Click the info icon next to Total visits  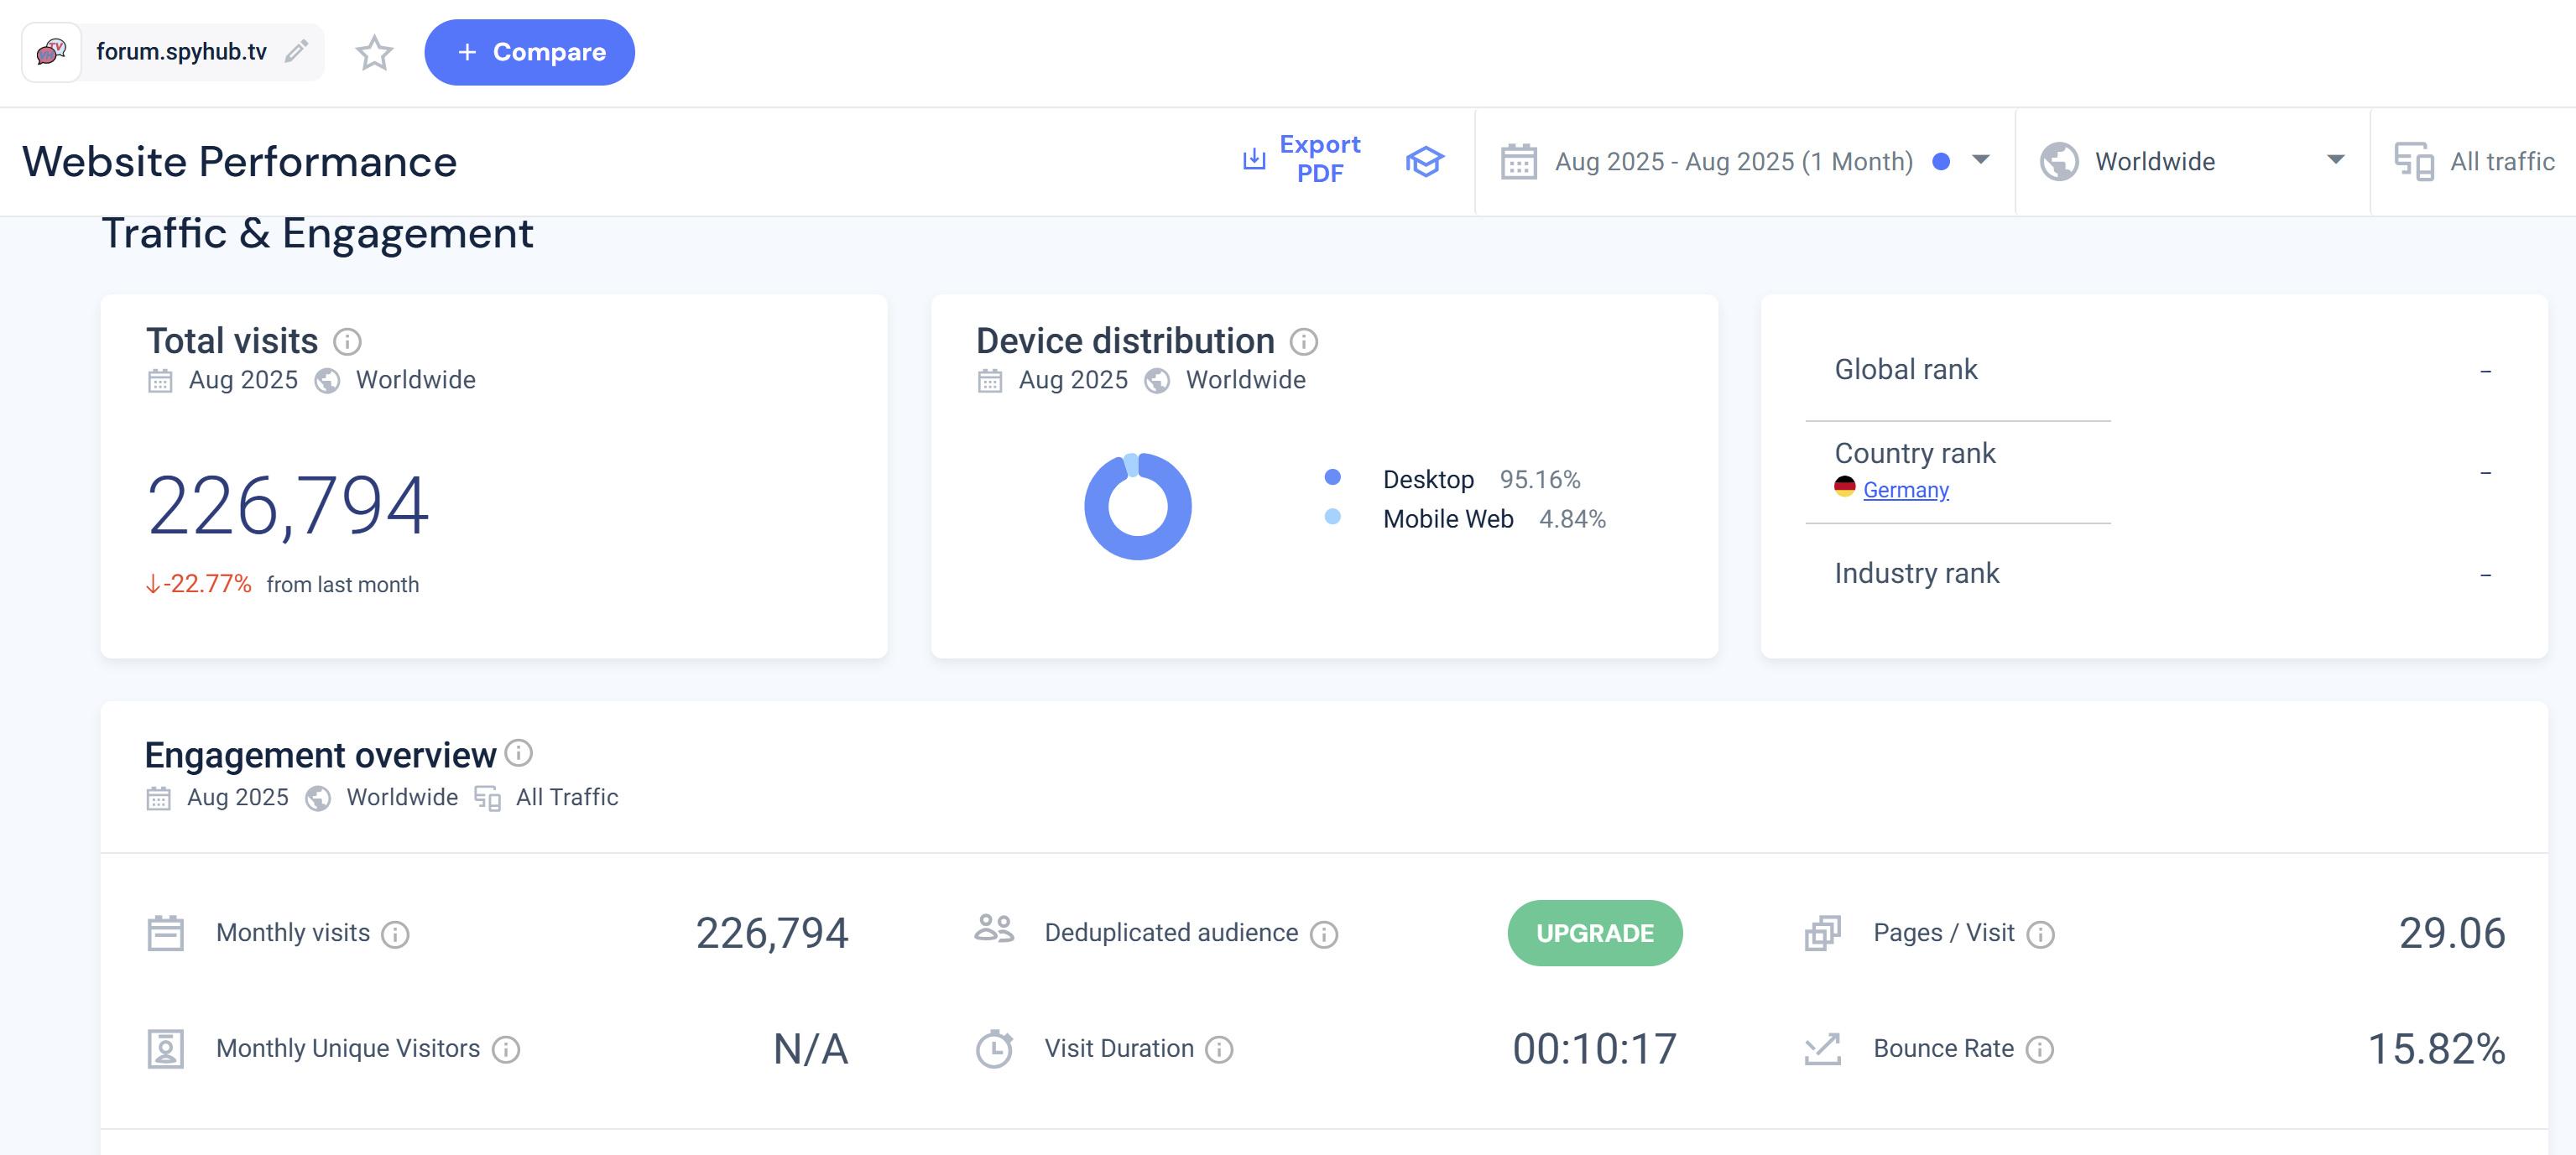pos(347,342)
